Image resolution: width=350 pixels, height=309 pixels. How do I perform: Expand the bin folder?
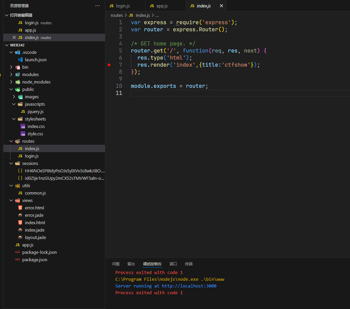pos(11,67)
